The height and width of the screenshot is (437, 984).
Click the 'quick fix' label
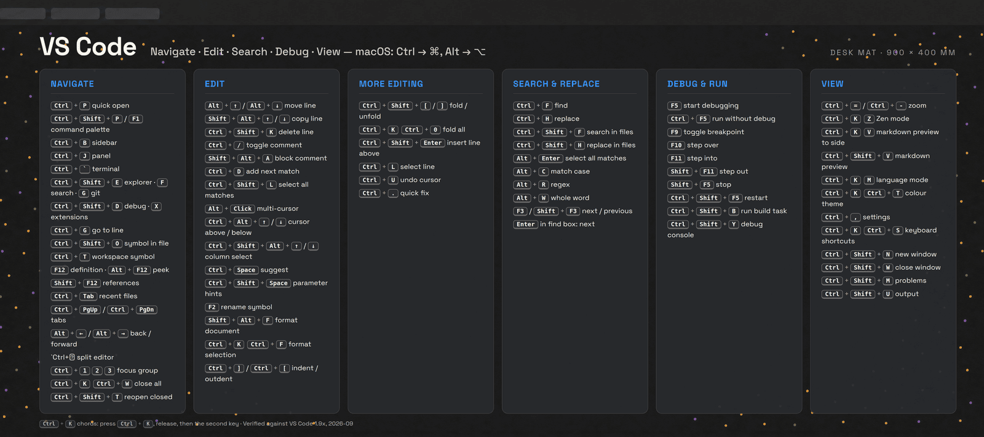click(x=415, y=193)
